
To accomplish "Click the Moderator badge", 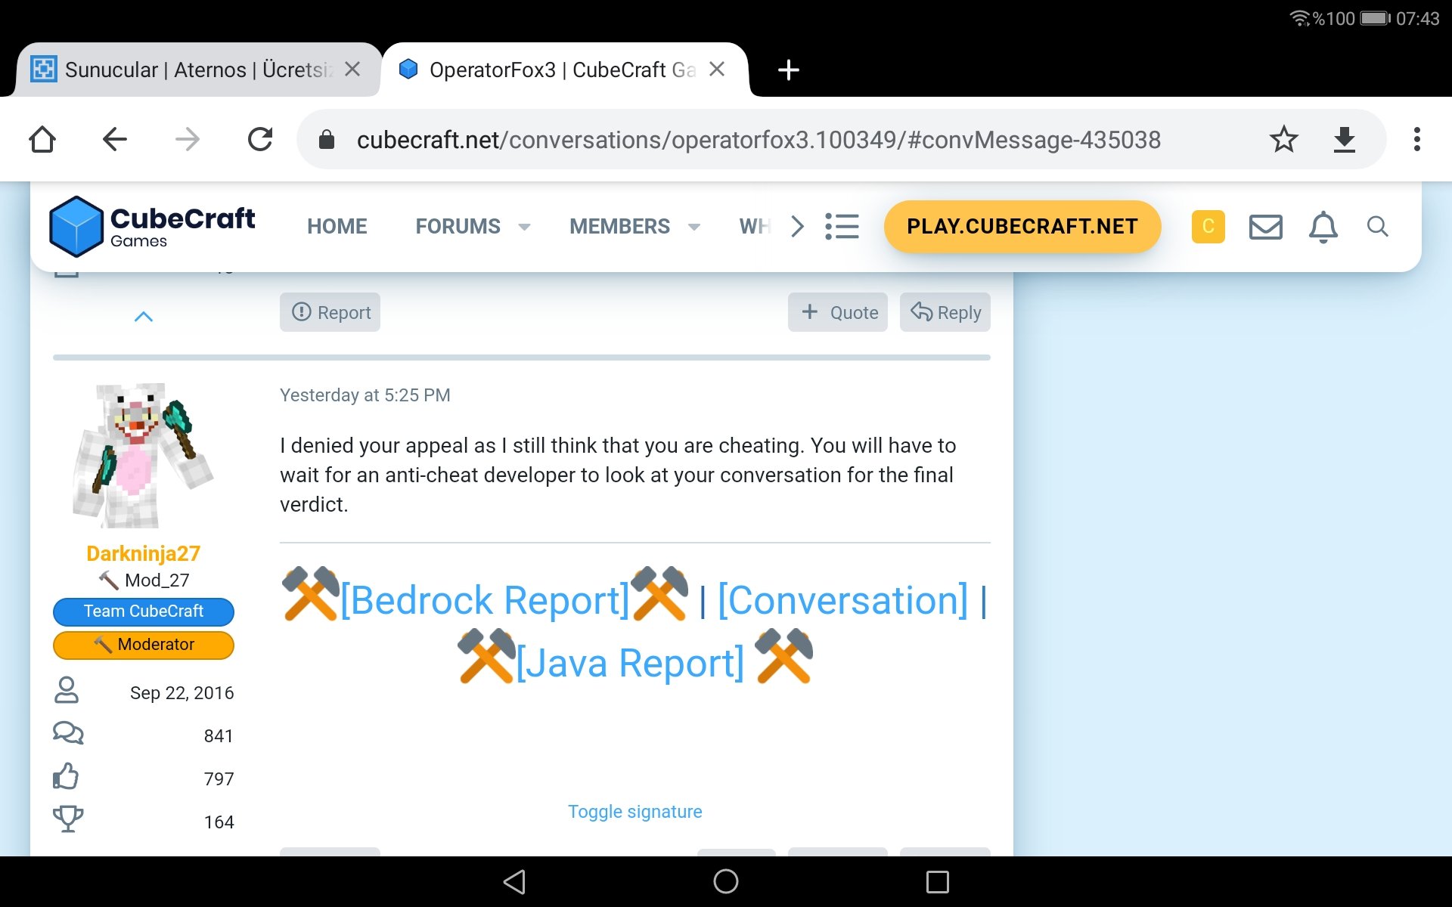I will pyautogui.click(x=144, y=645).
